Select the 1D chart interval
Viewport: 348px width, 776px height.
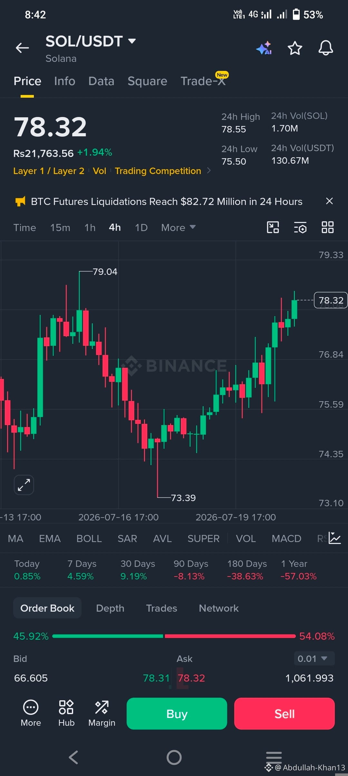click(141, 228)
